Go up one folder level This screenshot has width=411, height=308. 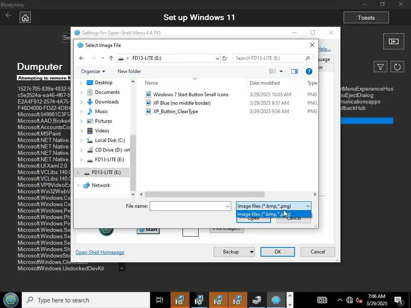point(111,58)
